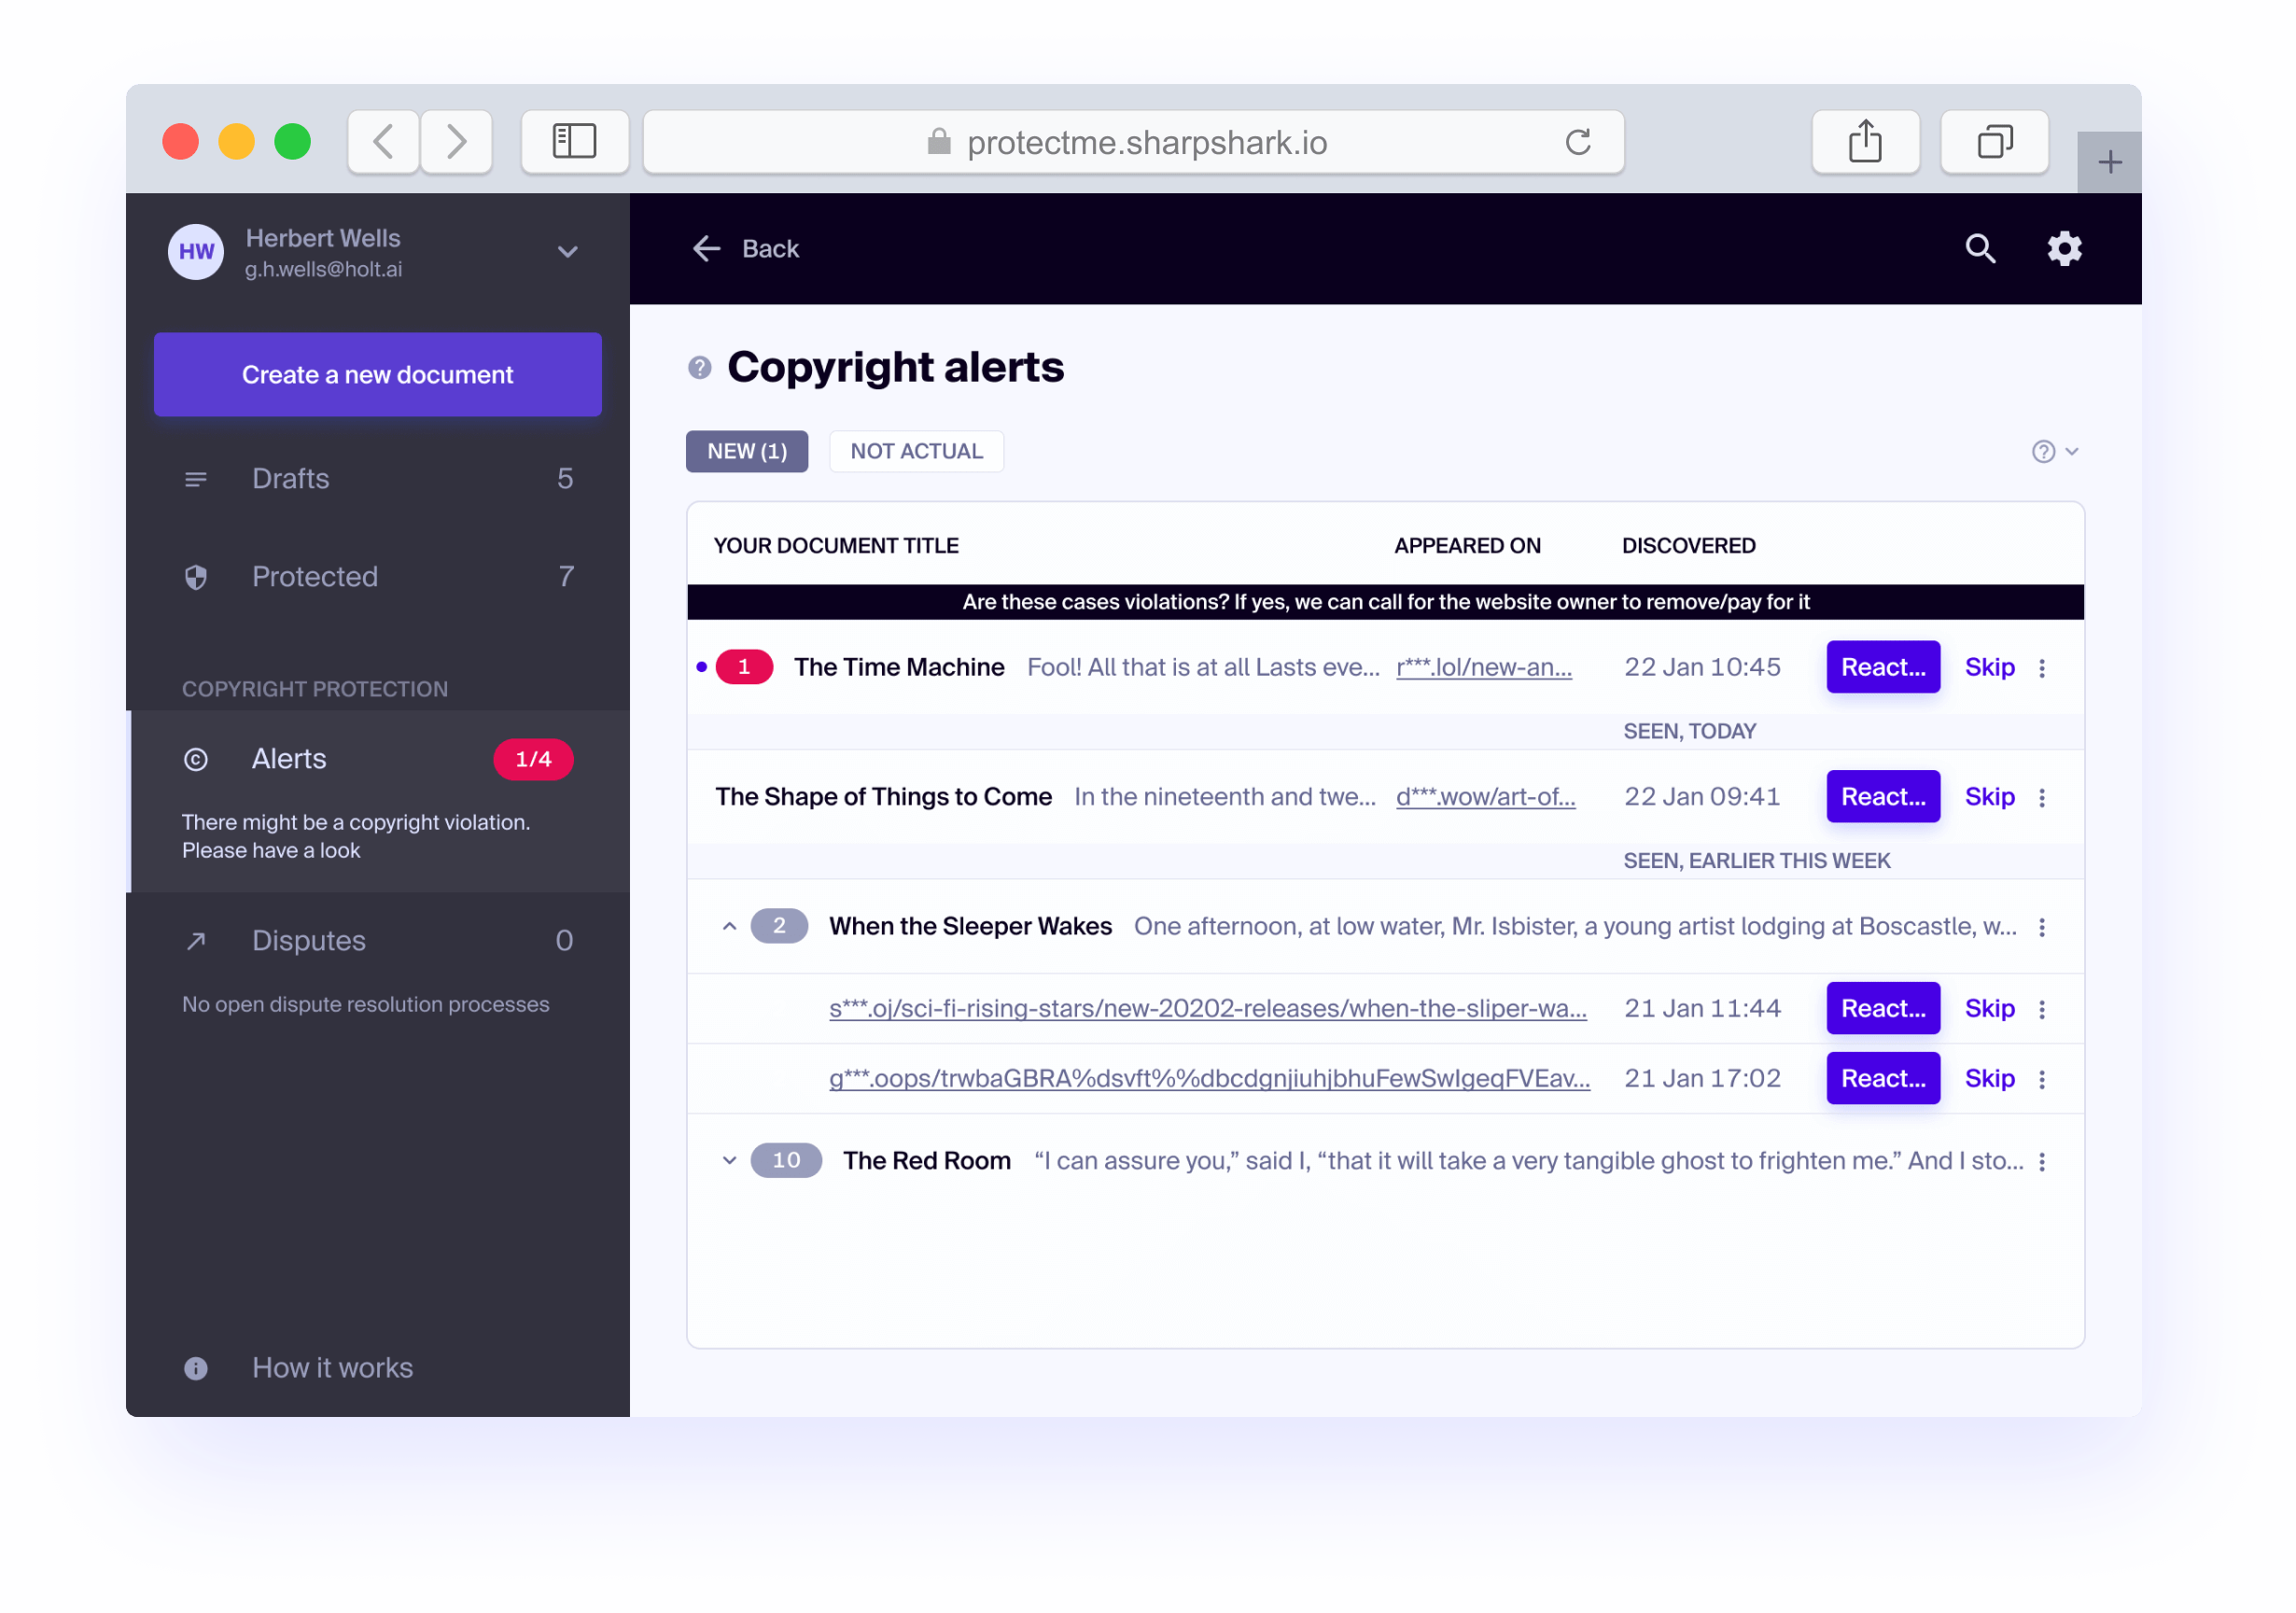Open the Herbert Wells account dropdown
Image resolution: width=2296 pixels, height=1613 pixels.
(567, 252)
